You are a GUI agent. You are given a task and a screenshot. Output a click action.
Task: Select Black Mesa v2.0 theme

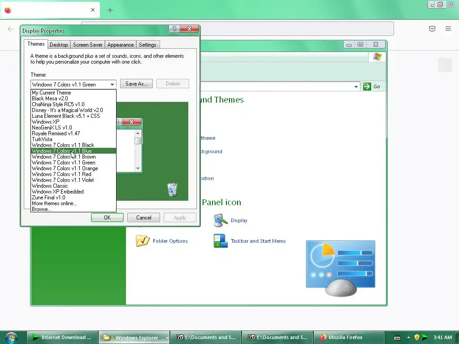(x=74, y=99)
